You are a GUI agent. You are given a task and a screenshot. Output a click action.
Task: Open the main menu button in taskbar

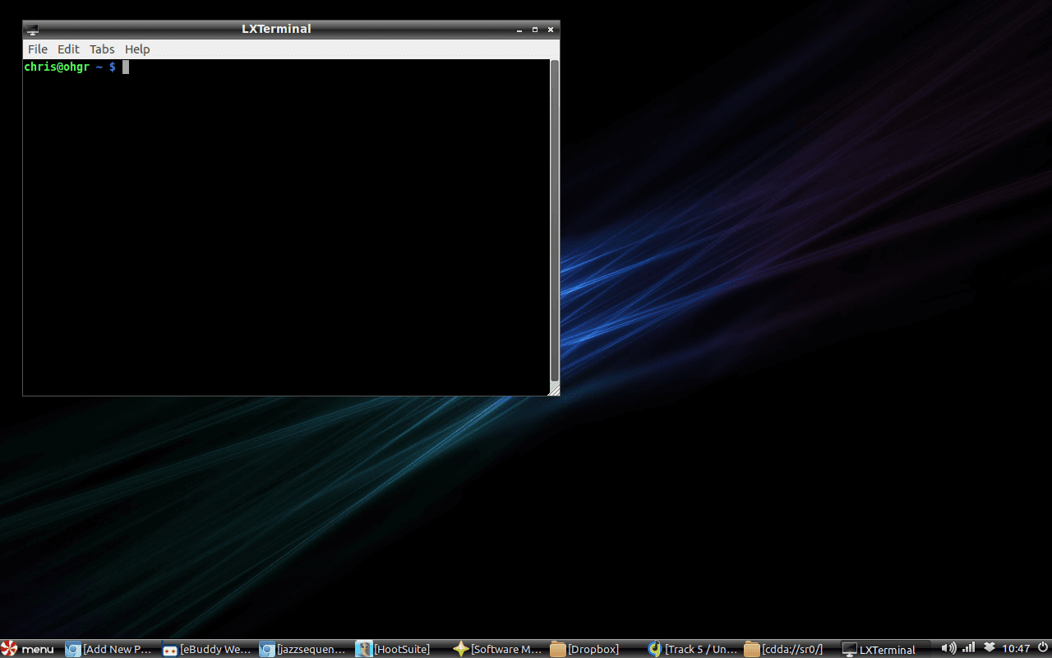[x=28, y=649]
